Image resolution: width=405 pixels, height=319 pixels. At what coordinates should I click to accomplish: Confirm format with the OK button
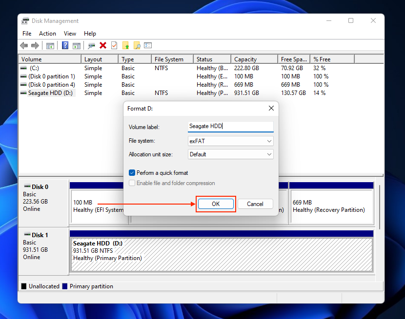(216, 204)
